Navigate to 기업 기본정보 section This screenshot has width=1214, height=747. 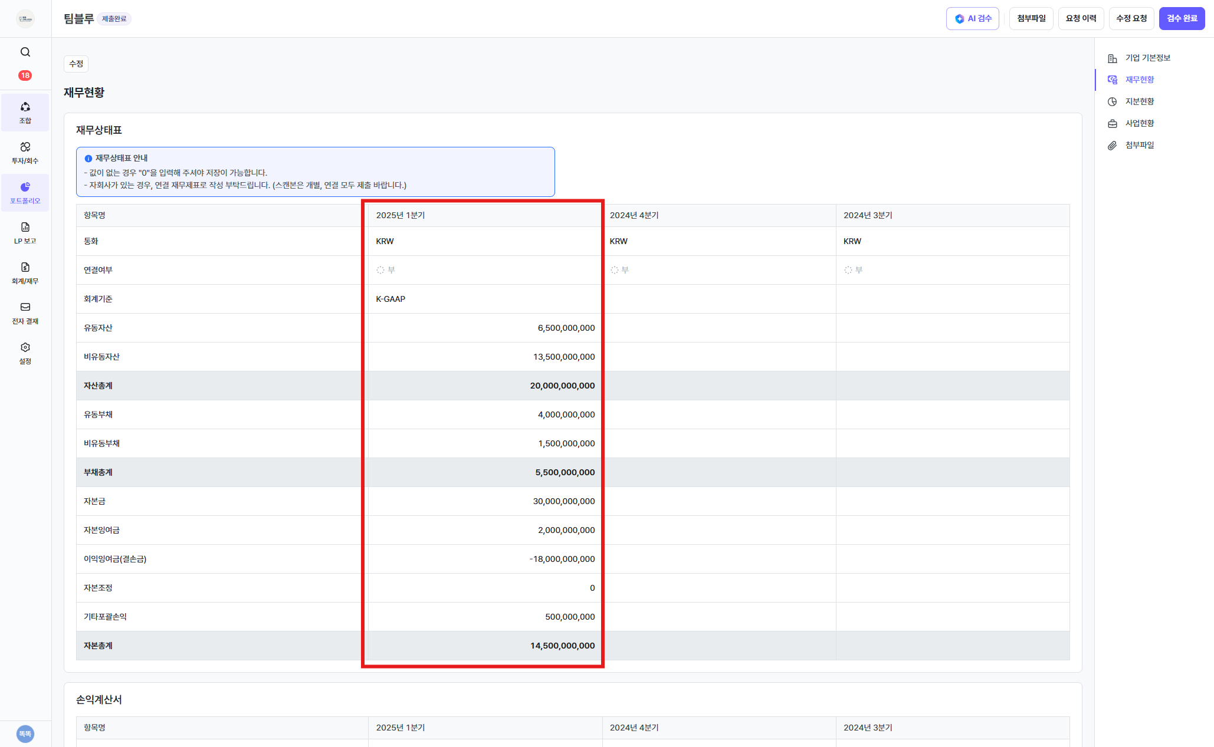click(1147, 58)
